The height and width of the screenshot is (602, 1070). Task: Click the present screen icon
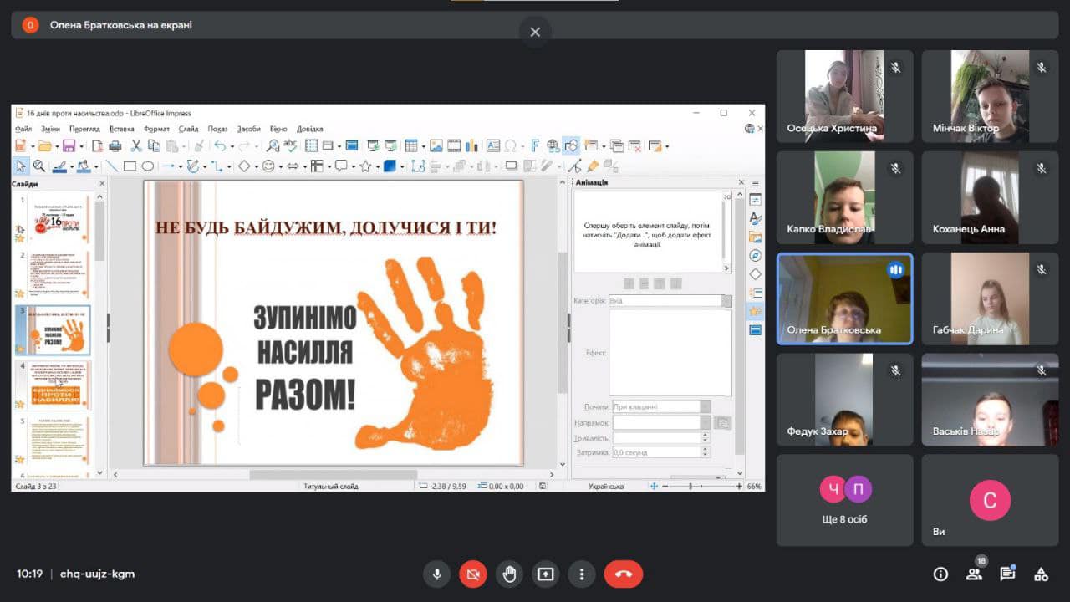pyautogui.click(x=546, y=574)
